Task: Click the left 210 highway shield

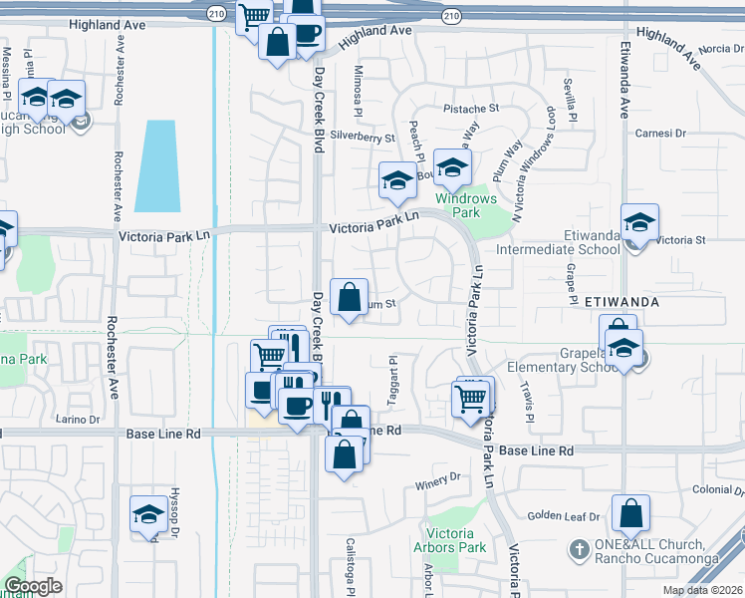Action: click(217, 13)
